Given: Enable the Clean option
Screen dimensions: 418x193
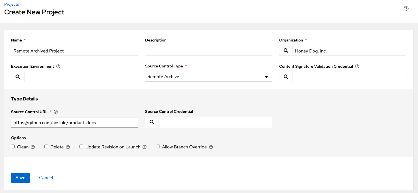Looking at the screenshot, I should pyautogui.click(x=13, y=146).
